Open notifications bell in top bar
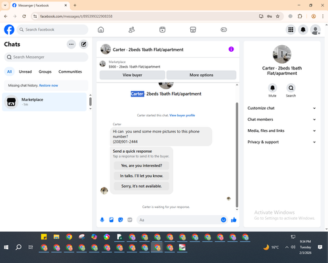This screenshot has height=263, width=328. 303,30
